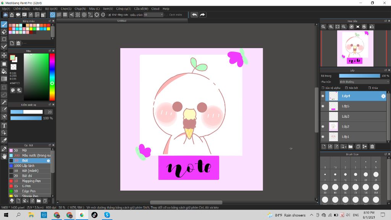391x220 pixels.
Task: Open add-brush dropdown in brush panel
Action: coord(26,201)
